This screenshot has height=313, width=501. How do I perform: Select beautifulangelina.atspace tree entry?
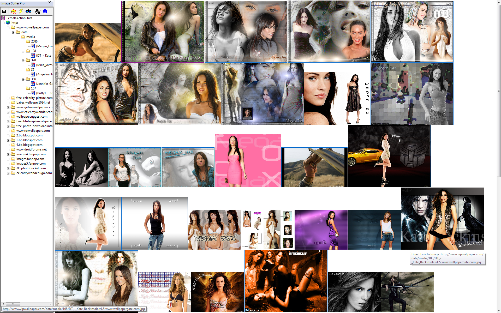[x=34, y=121]
